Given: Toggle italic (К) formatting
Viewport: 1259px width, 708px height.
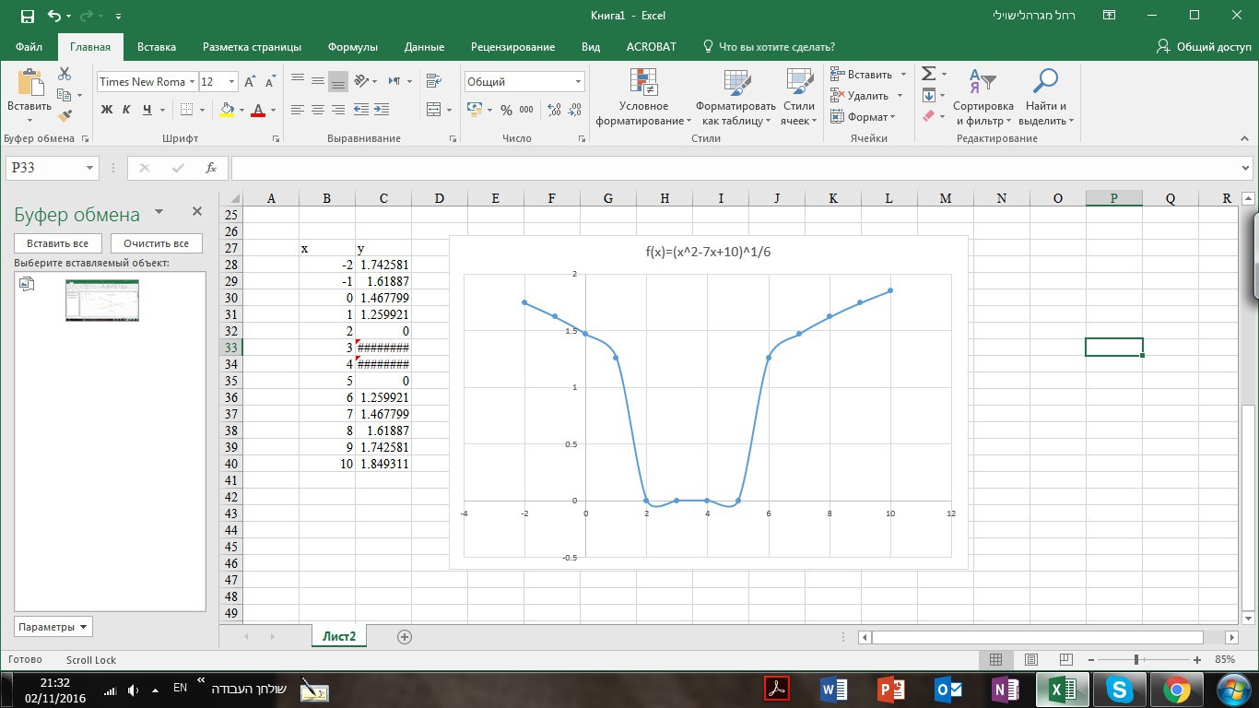Looking at the screenshot, I should 126,110.
